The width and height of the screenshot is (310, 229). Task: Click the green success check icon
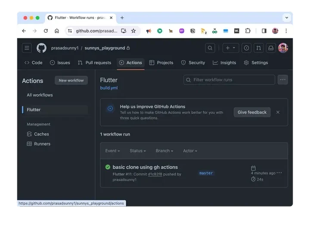108,167
